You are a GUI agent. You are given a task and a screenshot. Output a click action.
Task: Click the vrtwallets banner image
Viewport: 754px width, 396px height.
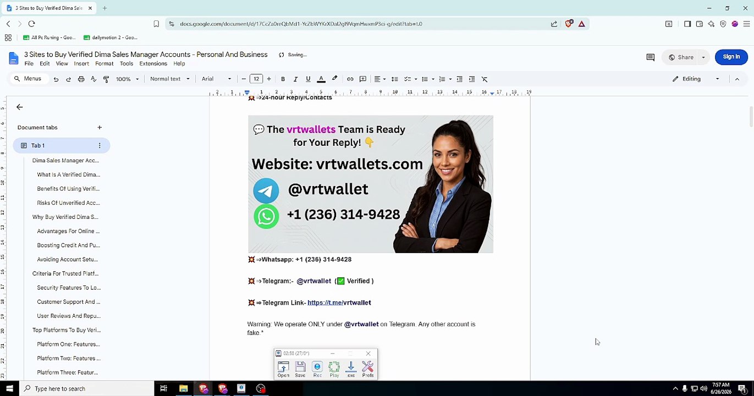[371, 184]
